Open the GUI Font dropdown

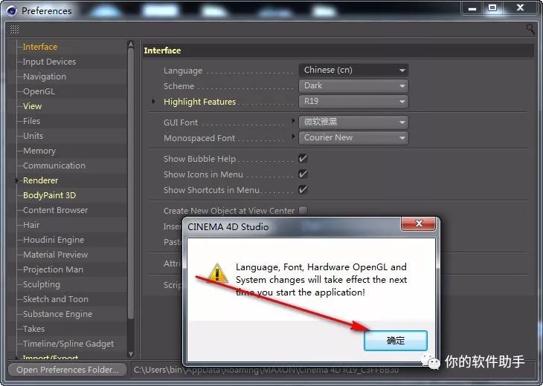click(x=353, y=122)
